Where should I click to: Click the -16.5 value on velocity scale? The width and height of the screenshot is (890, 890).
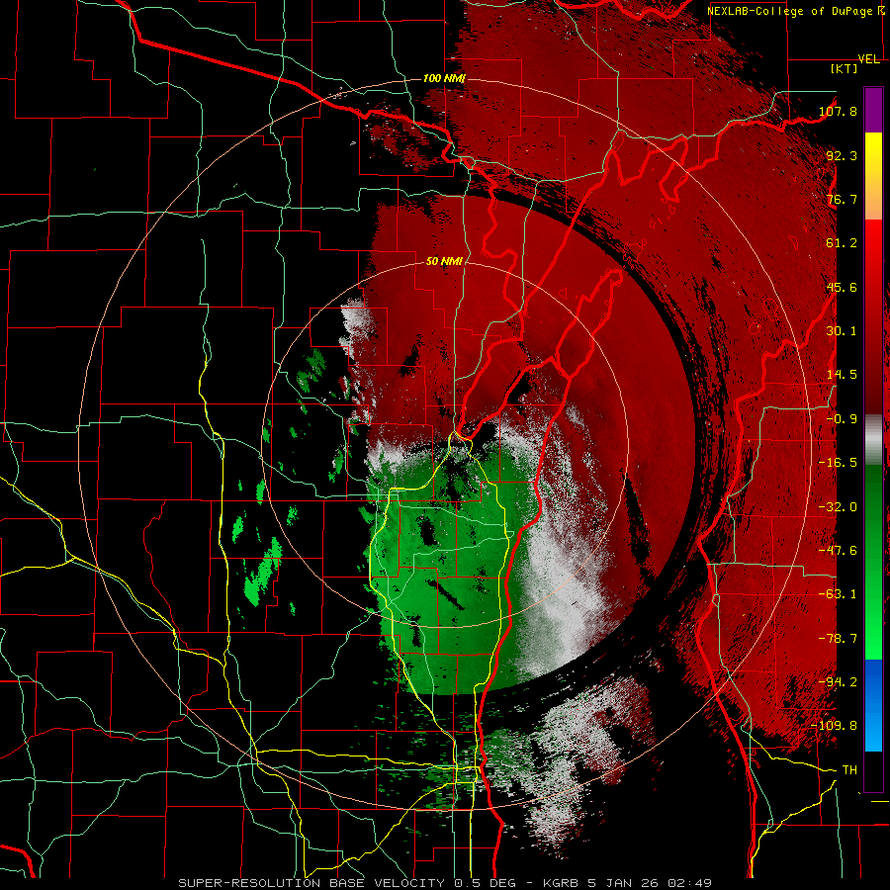coord(838,463)
